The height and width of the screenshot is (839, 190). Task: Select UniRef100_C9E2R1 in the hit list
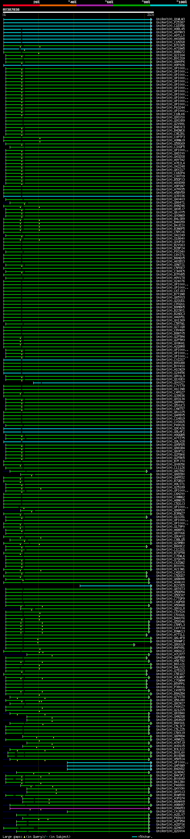[x=170, y=134]
